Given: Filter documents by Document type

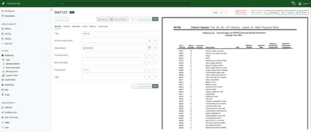Looking at the screenshot, I should point(155,63).
